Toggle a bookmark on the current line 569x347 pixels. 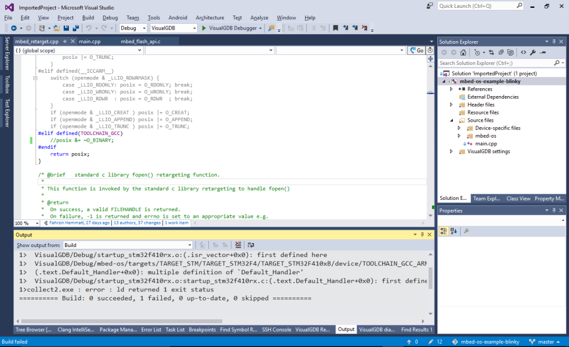point(336,28)
